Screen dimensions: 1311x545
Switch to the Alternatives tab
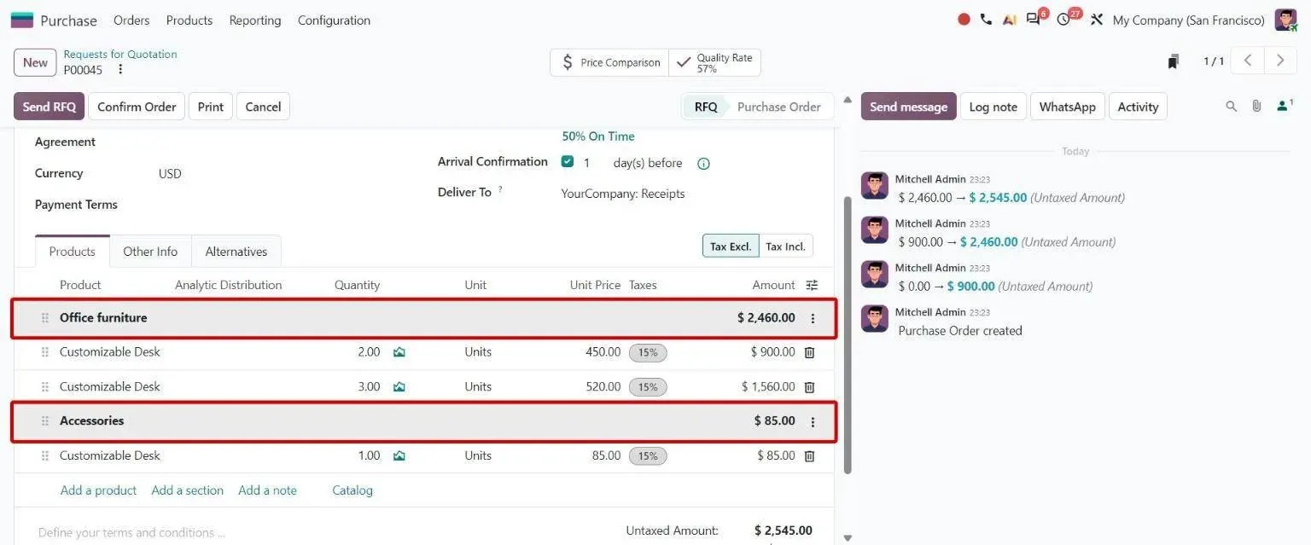click(236, 252)
